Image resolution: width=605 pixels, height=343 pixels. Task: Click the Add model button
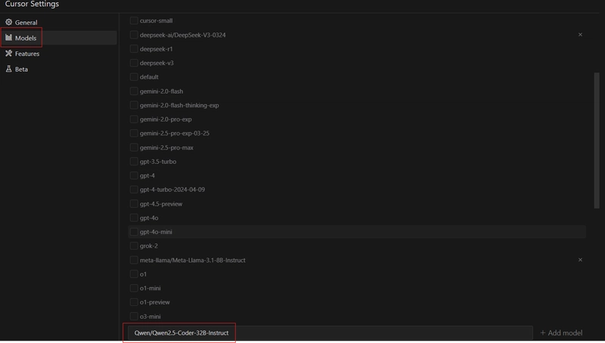[x=561, y=332]
